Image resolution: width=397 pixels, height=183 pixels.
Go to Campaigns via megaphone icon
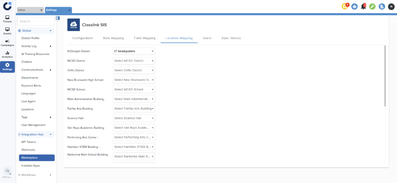pyautogui.click(x=7, y=43)
